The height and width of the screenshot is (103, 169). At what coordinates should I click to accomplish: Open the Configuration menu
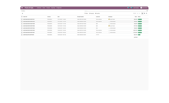tap(59, 8)
